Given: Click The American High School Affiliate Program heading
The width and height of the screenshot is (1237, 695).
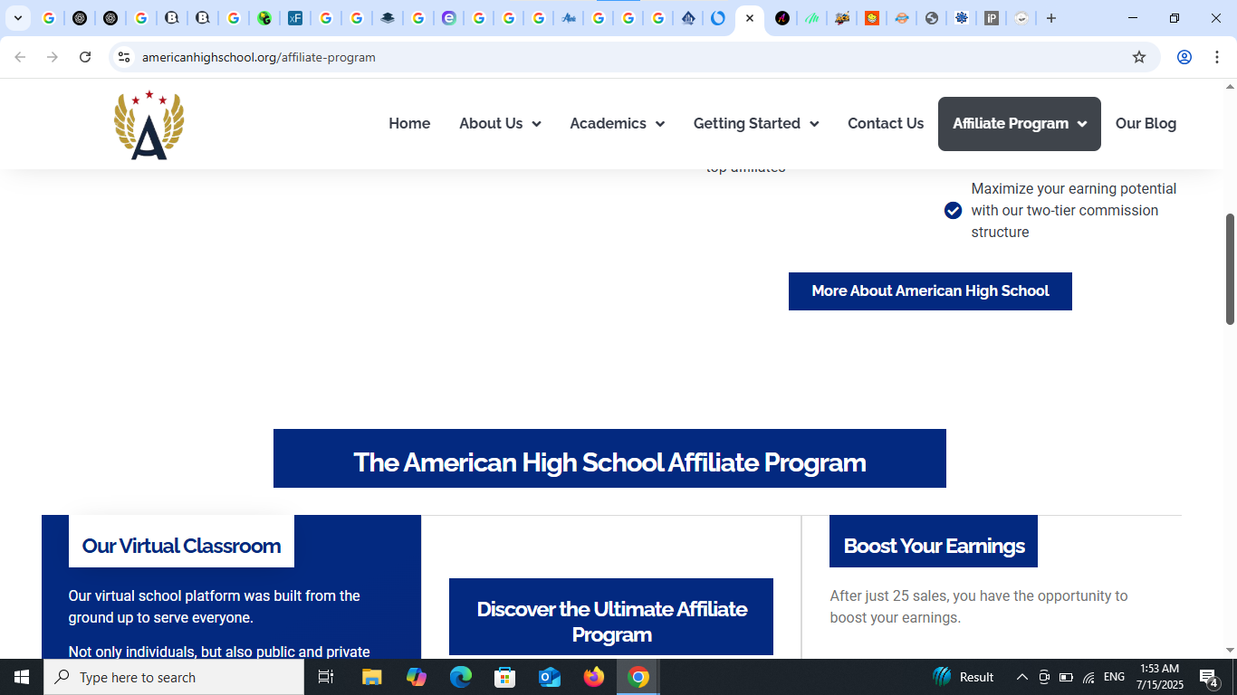Looking at the screenshot, I should click(609, 462).
